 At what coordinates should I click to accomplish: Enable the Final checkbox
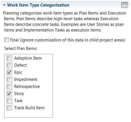(7, 40)
